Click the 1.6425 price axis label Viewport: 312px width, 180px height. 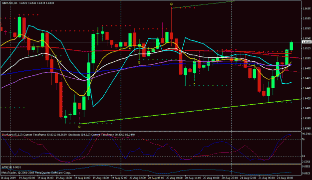(x=307, y=98)
